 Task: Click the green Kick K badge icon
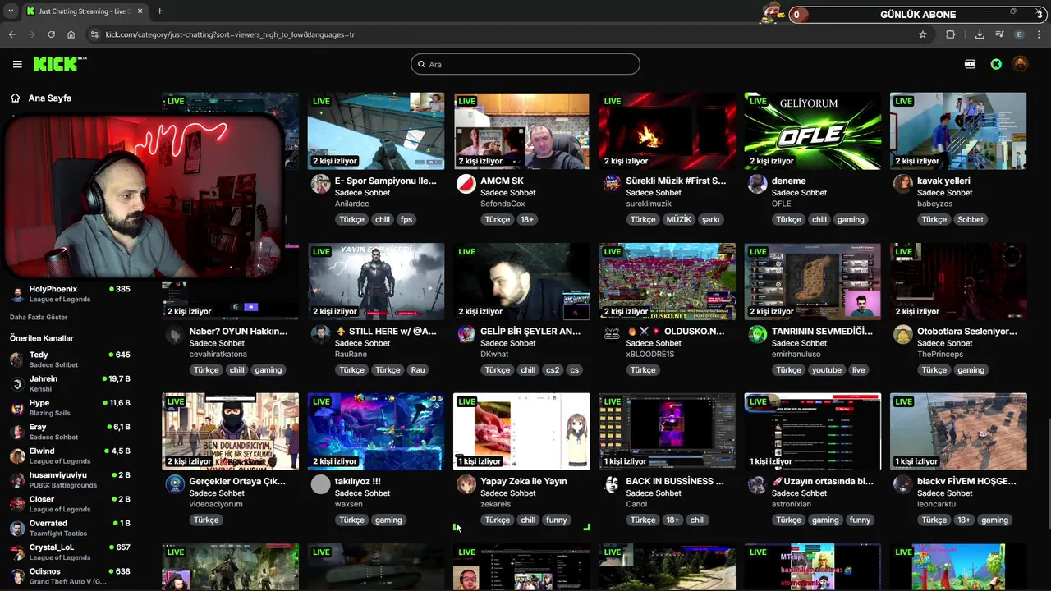[996, 64]
